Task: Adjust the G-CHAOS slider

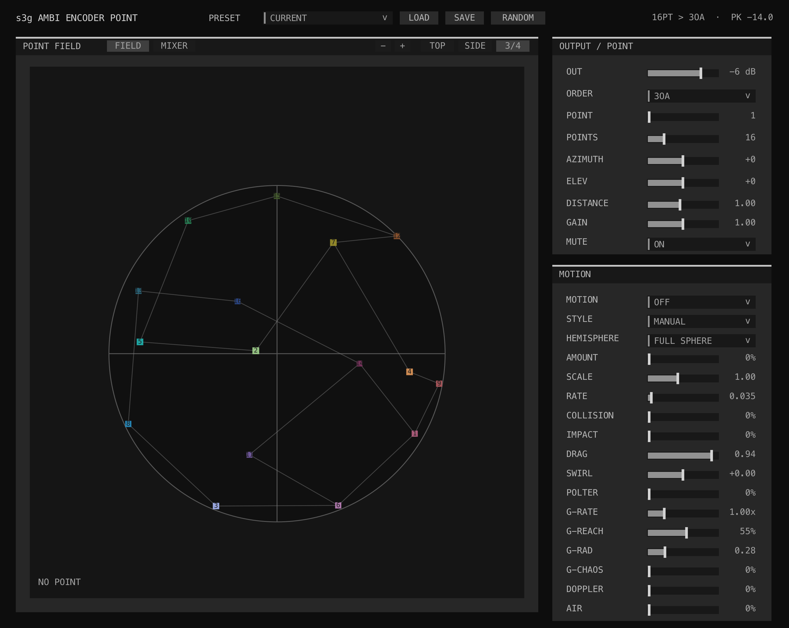Action: 683,571
